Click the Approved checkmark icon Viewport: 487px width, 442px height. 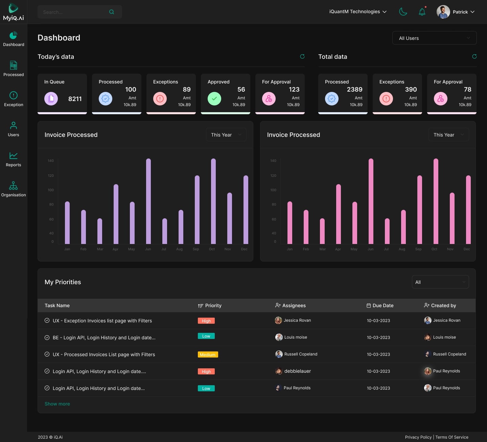(214, 99)
